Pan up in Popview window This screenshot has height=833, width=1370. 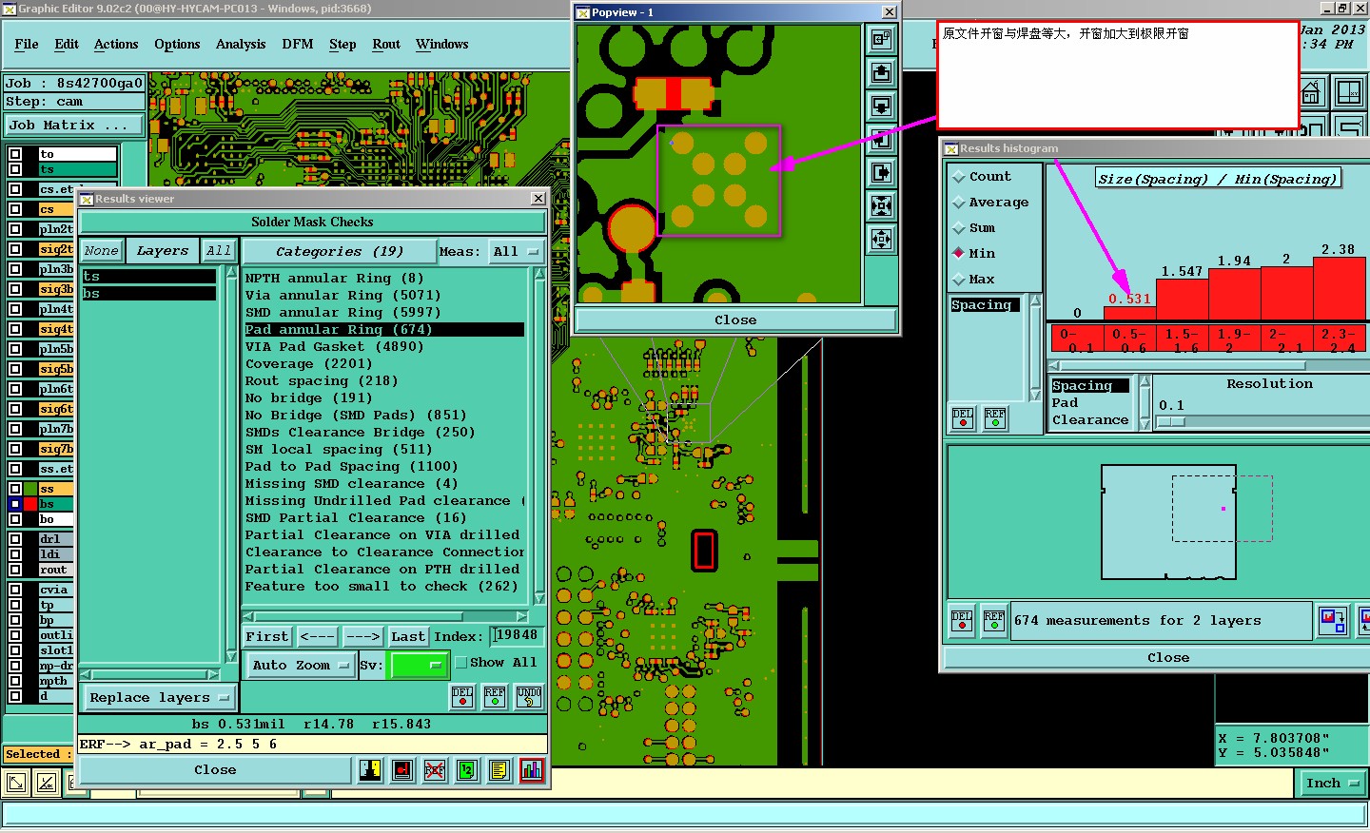point(882,73)
